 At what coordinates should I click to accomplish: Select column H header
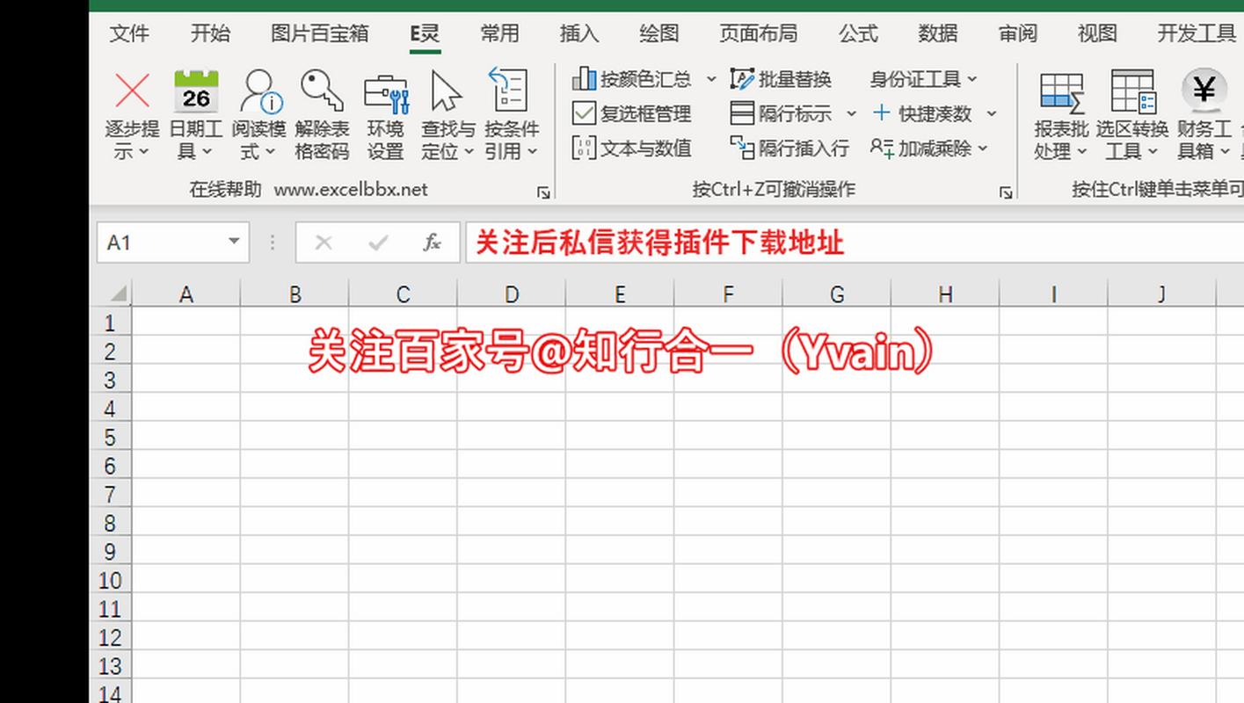[945, 294]
